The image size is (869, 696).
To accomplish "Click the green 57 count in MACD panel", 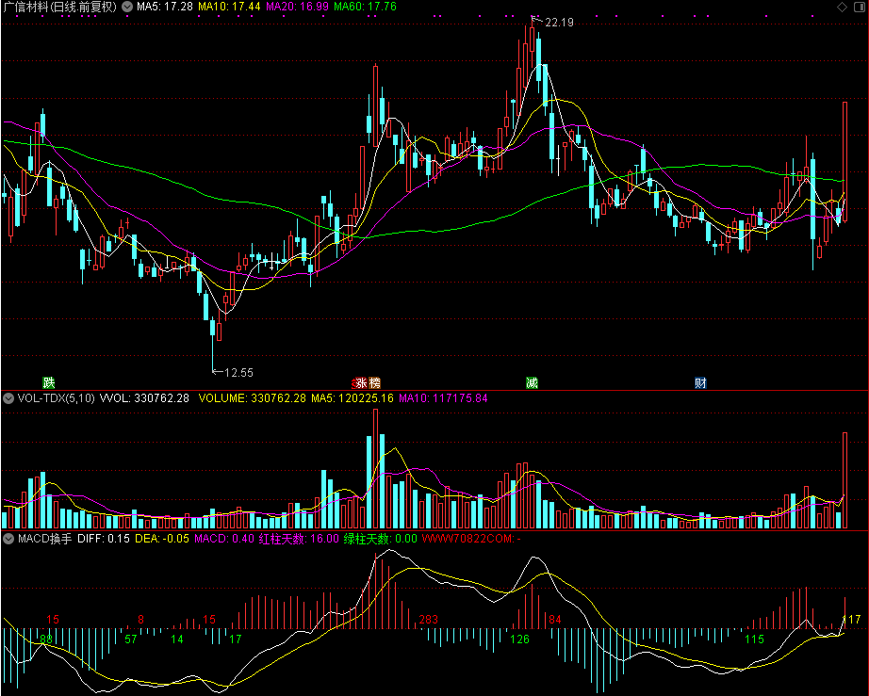I will click(x=131, y=639).
